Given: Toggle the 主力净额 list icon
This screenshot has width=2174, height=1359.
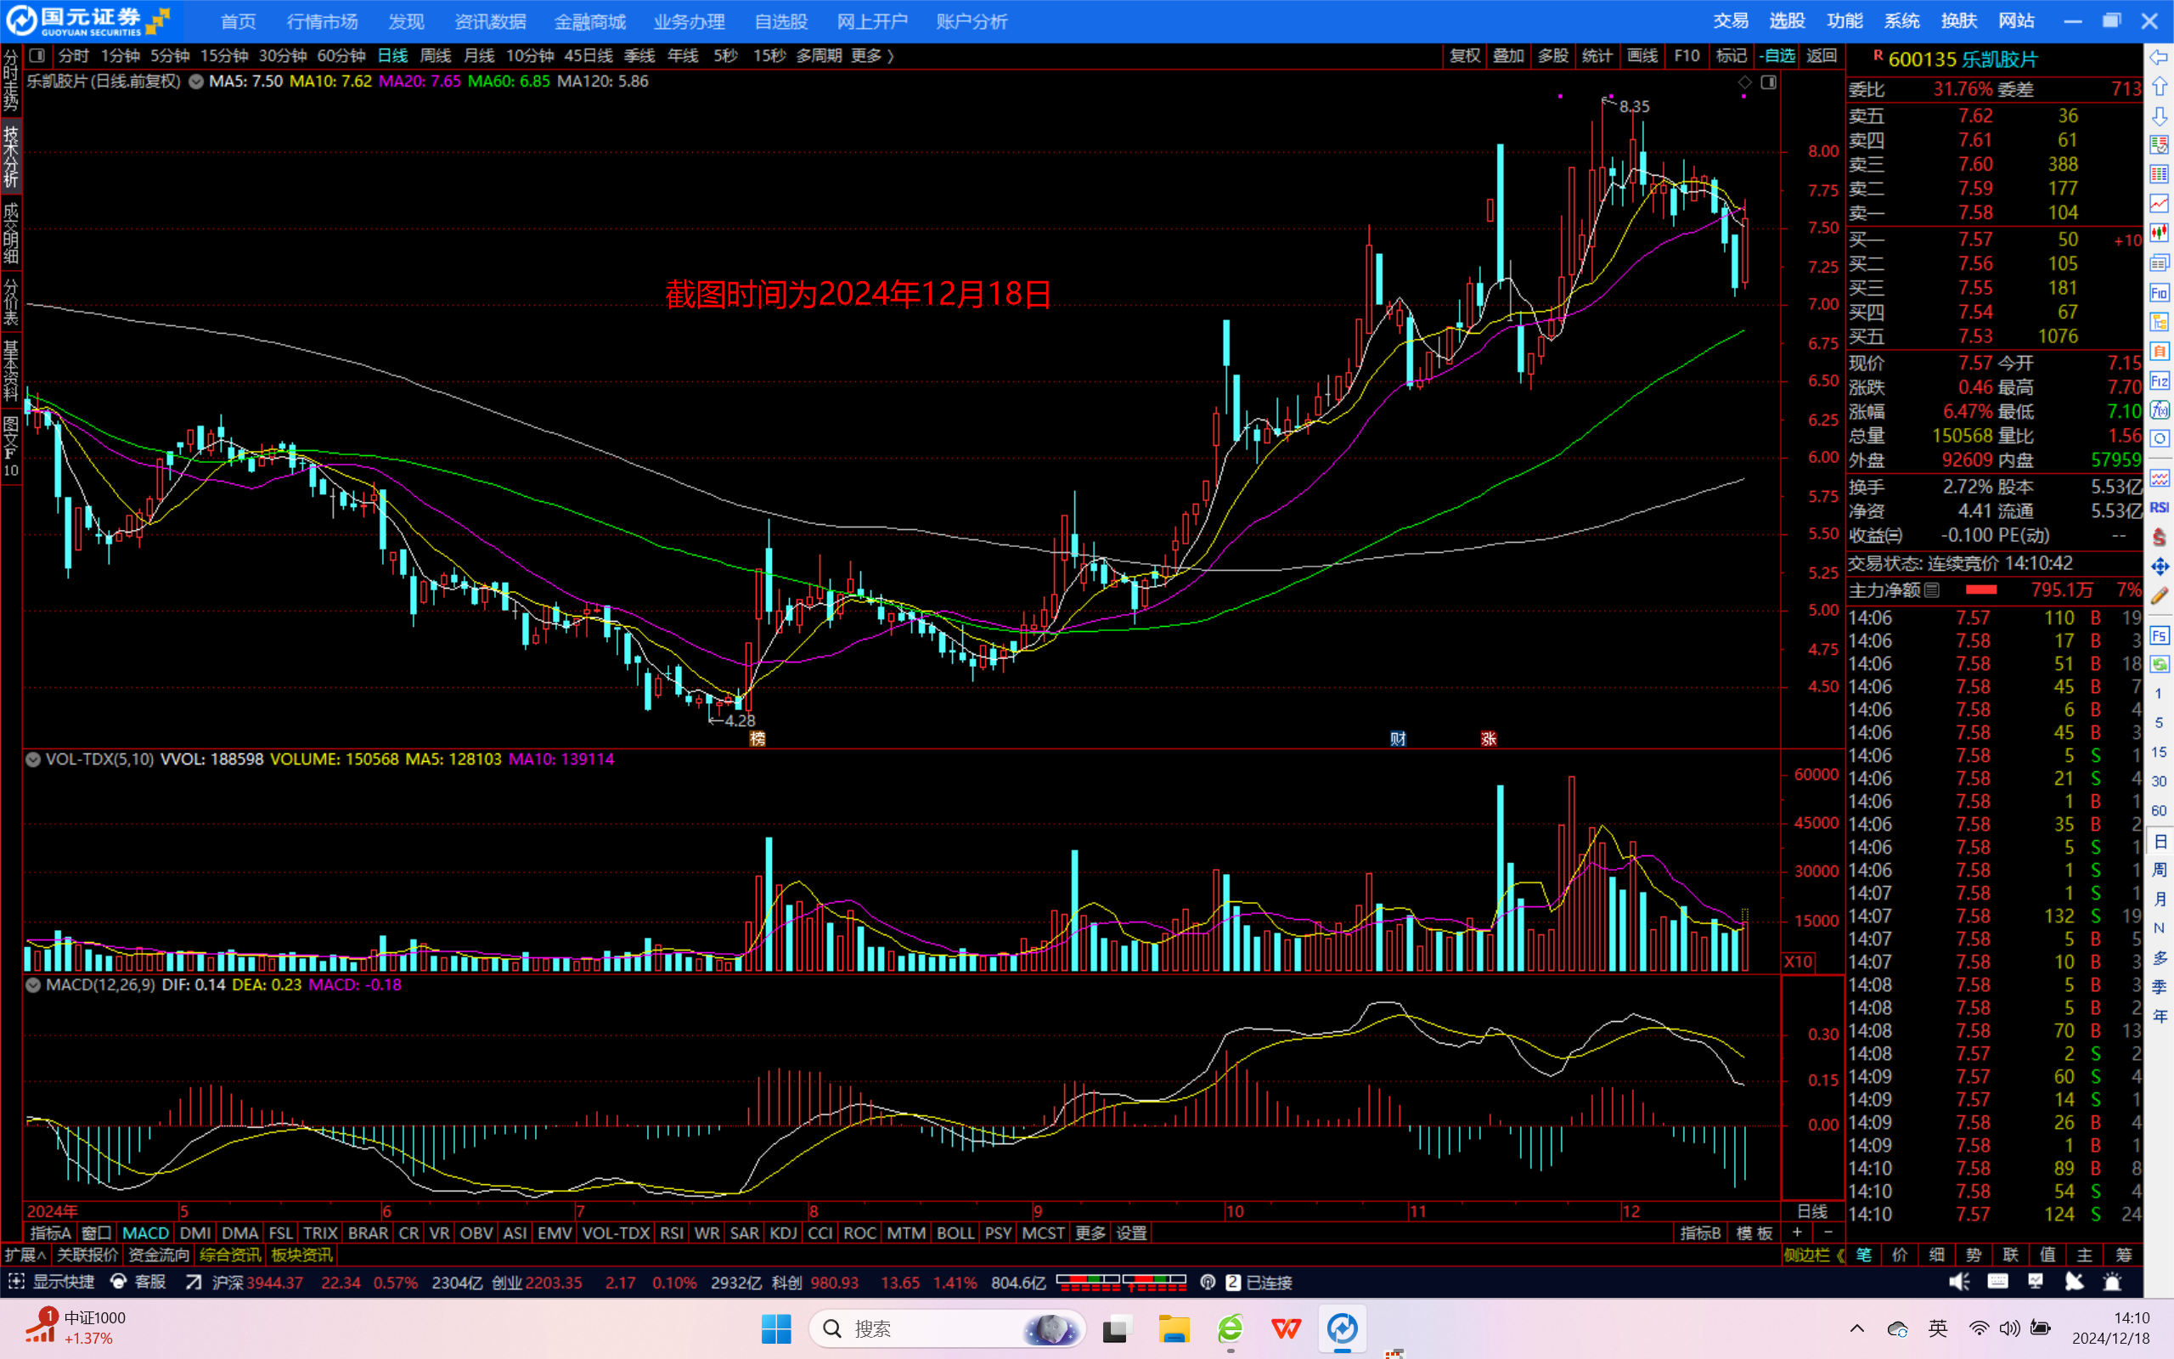Looking at the screenshot, I should [1931, 590].
